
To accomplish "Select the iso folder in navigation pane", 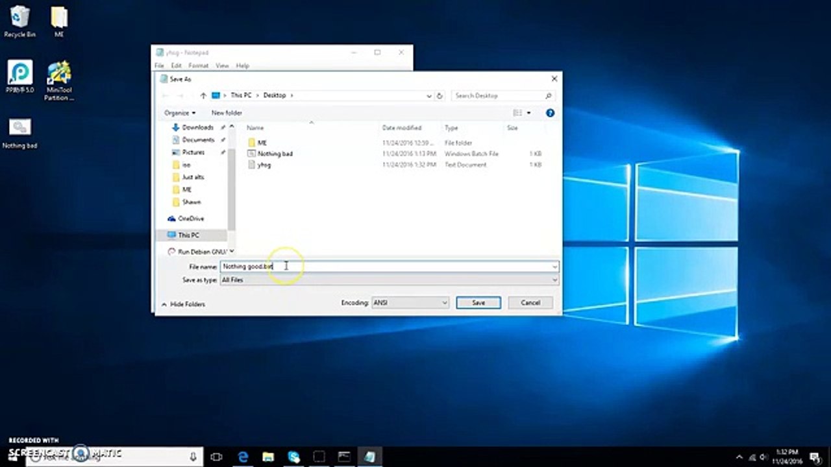I will [x=186, y=165].
